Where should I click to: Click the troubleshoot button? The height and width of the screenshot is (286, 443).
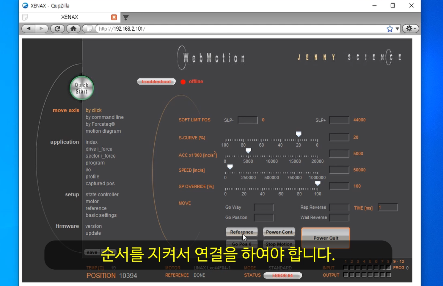(156, 82)
